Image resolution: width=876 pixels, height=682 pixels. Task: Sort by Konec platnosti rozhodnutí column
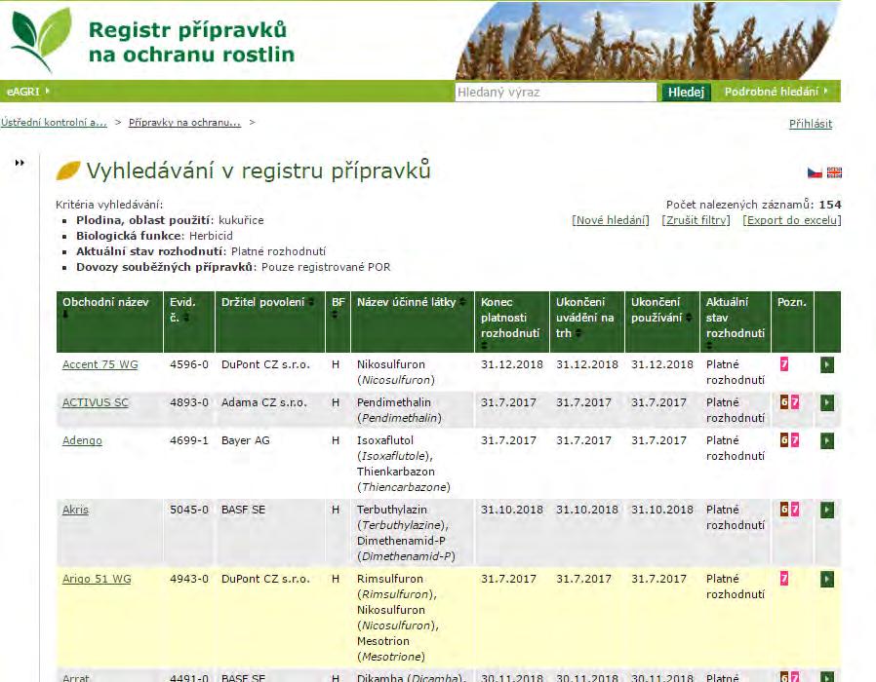[485, 346]
